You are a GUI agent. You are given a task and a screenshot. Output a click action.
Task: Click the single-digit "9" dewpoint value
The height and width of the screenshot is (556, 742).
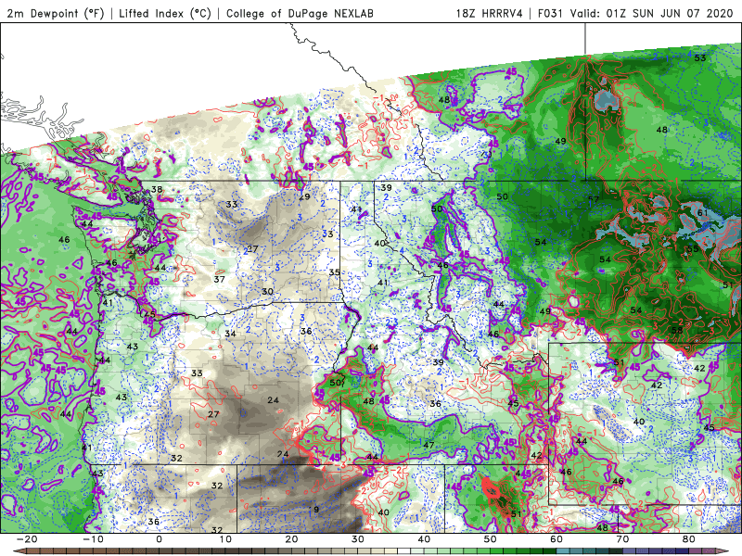[x=316, y=509]
